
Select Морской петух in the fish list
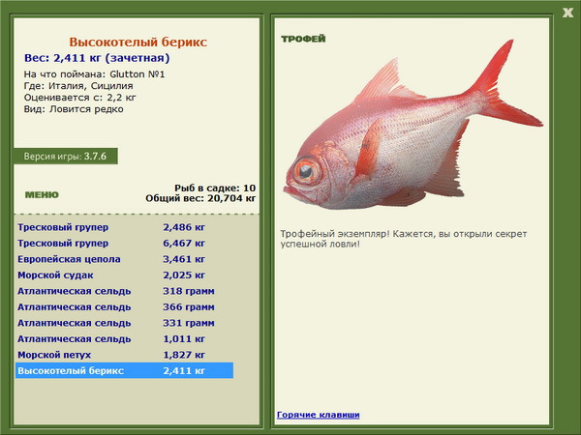125,355
